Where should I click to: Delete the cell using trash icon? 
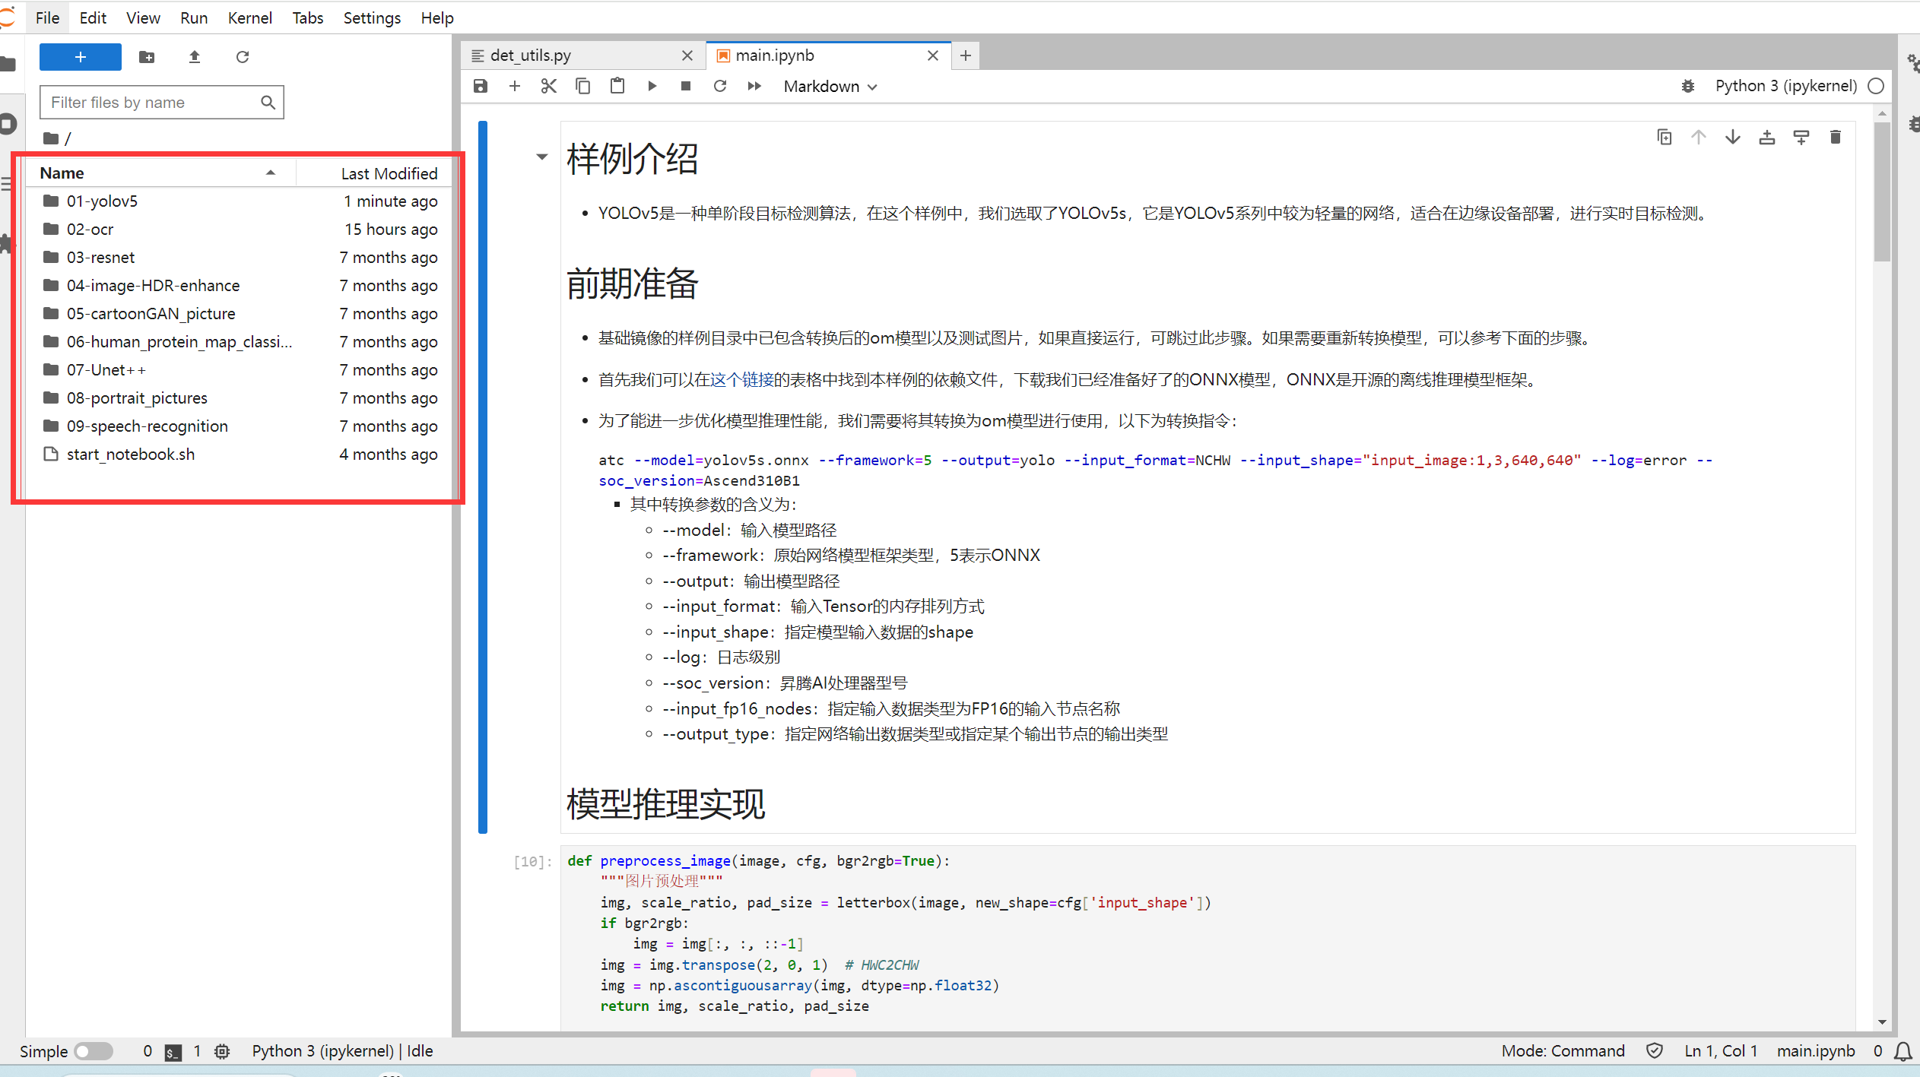pyautogui.click(x=1835, y=137)
